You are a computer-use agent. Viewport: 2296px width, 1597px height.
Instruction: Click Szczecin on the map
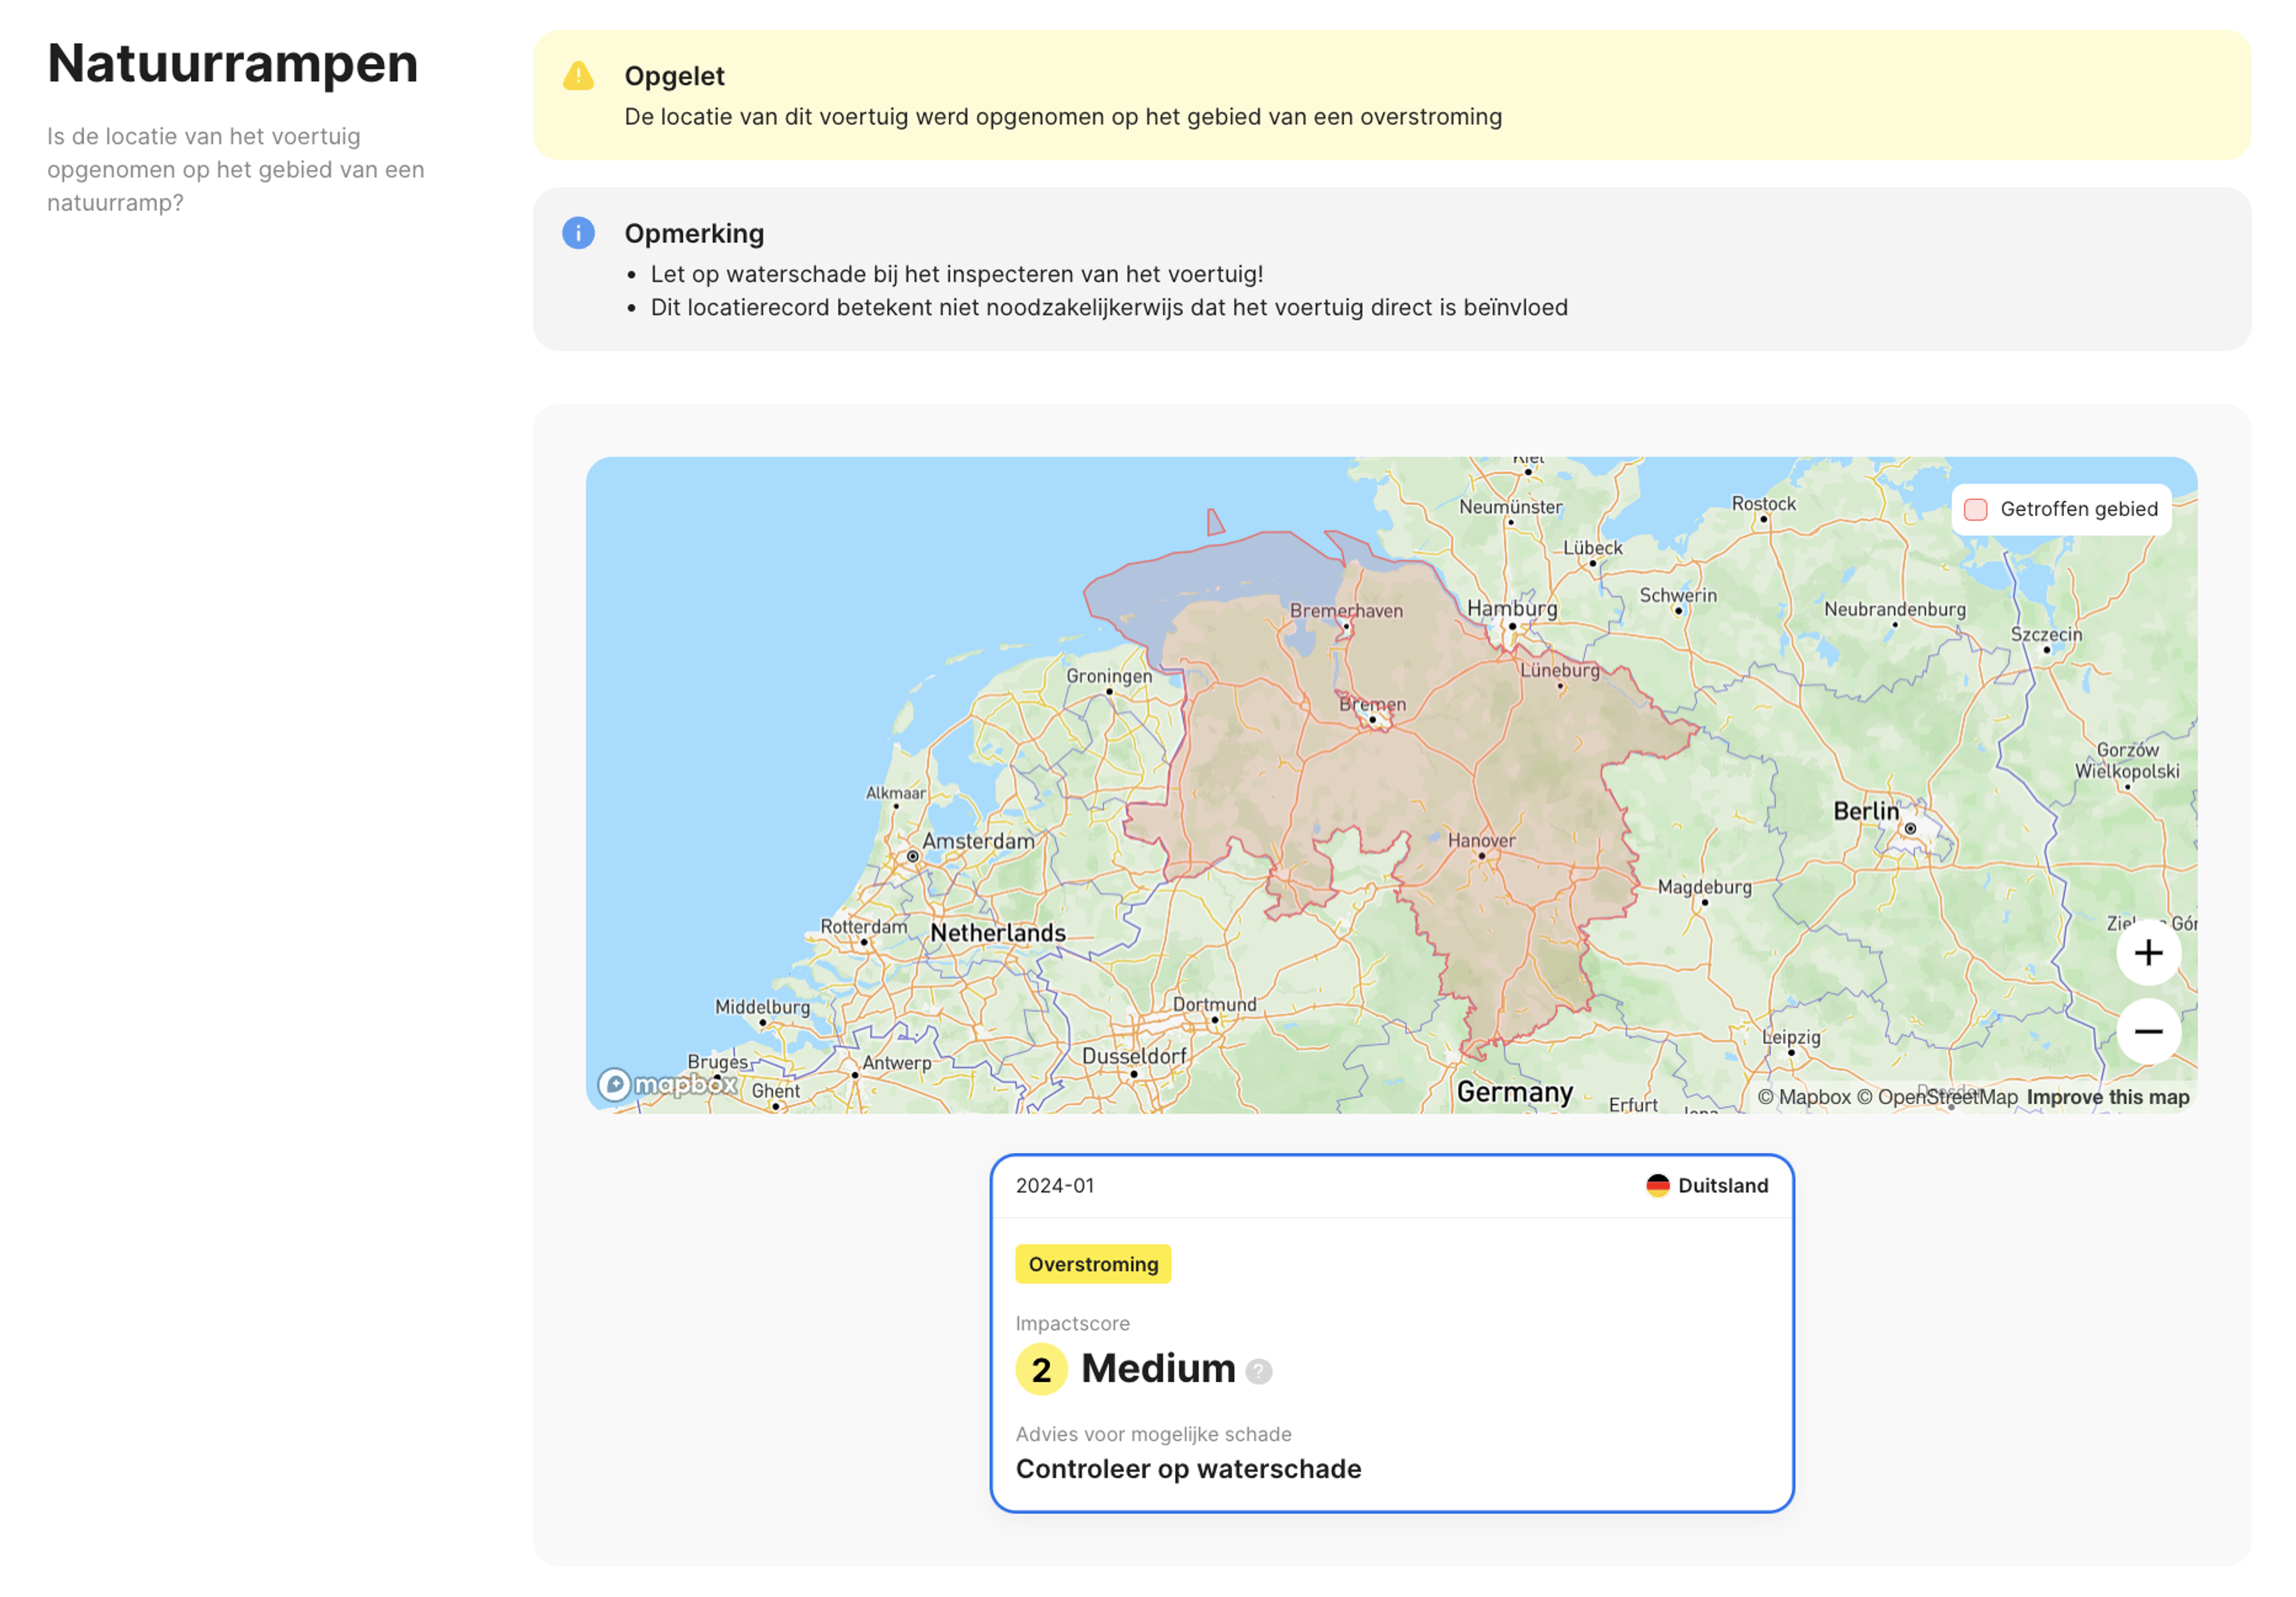pyautogui.click(x=2046, y=634)
